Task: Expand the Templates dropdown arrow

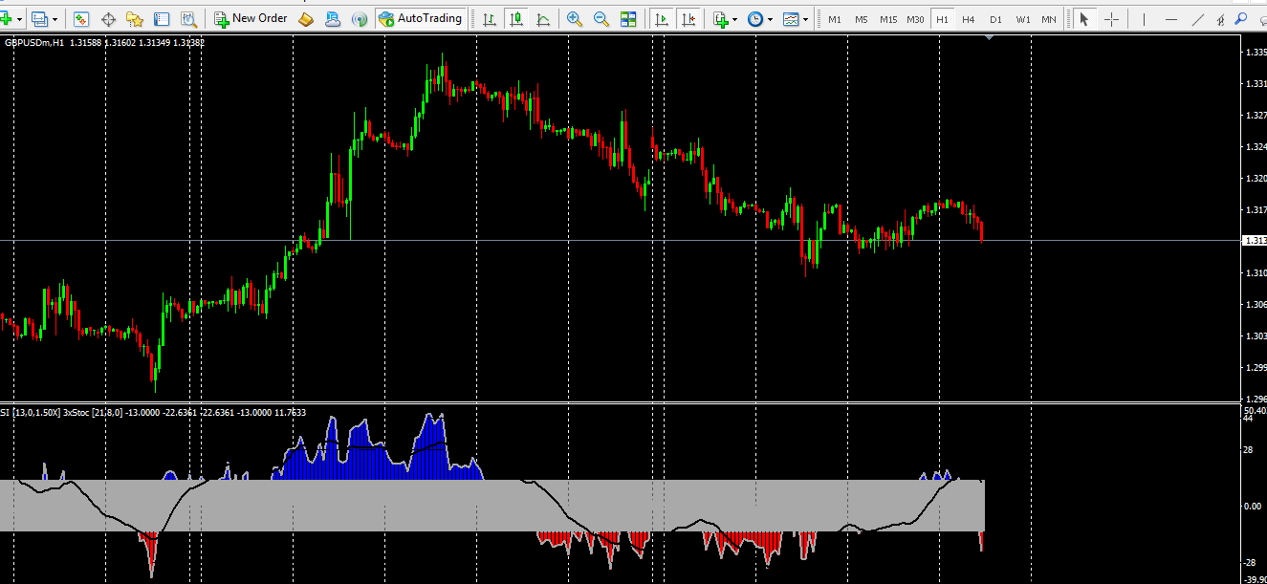Action: pos(805,18)
